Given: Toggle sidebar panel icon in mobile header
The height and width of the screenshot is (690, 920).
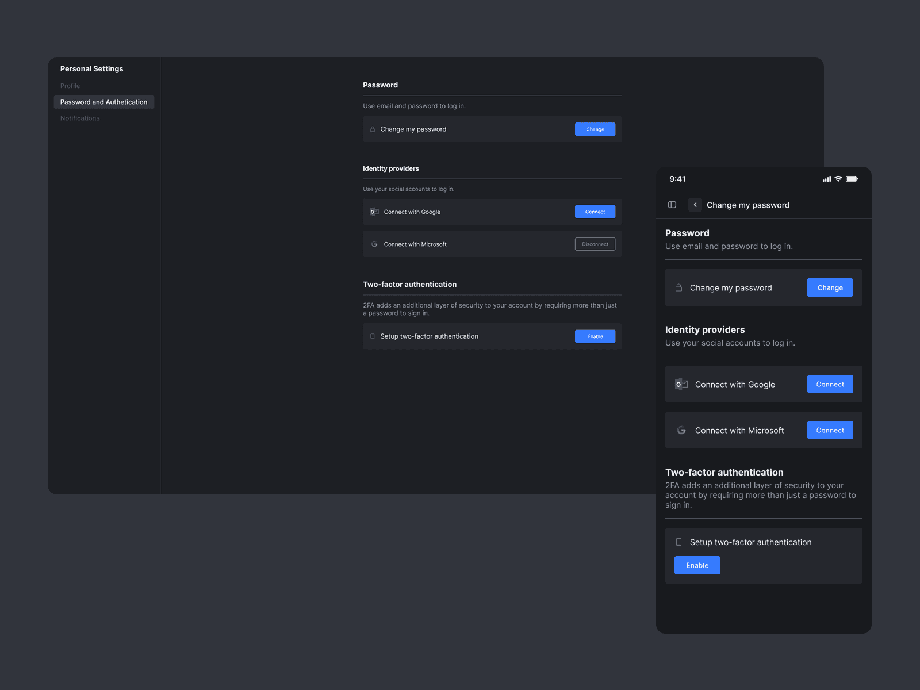Looking at the screenshot, I should point(672,205).
